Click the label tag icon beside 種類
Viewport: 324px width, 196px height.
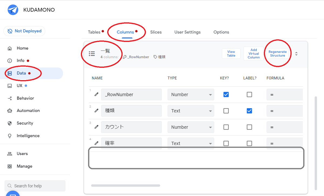click(x=155, y=57)
